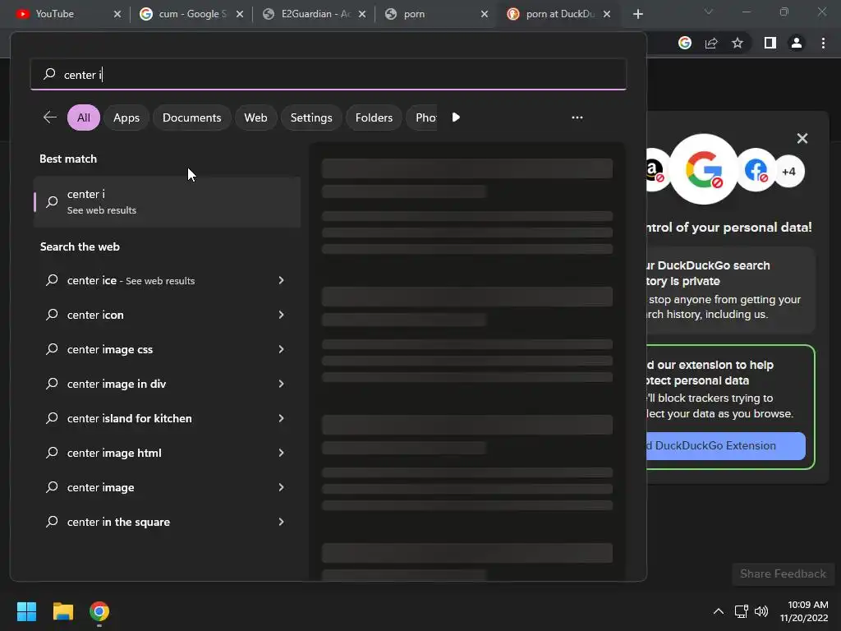This screenshot has width=841, height=631.
Task: Click the Add DuckDuckGo Extension button
Action: (x=726, y=445)
